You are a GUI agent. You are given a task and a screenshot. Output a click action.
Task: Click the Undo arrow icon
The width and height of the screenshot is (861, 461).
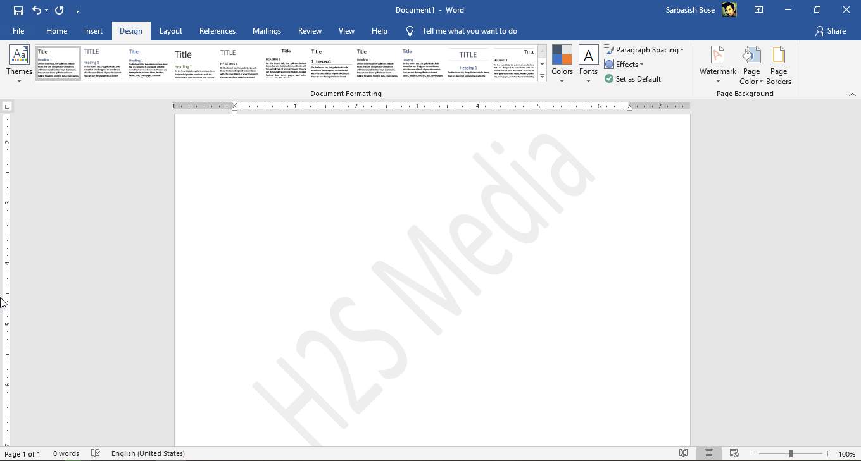37,10
